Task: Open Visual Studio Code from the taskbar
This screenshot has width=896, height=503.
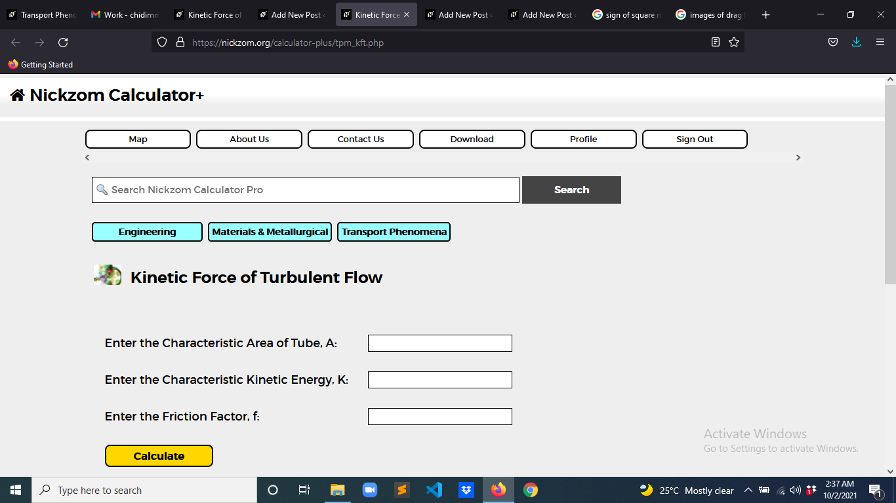Action: (434, 490)
